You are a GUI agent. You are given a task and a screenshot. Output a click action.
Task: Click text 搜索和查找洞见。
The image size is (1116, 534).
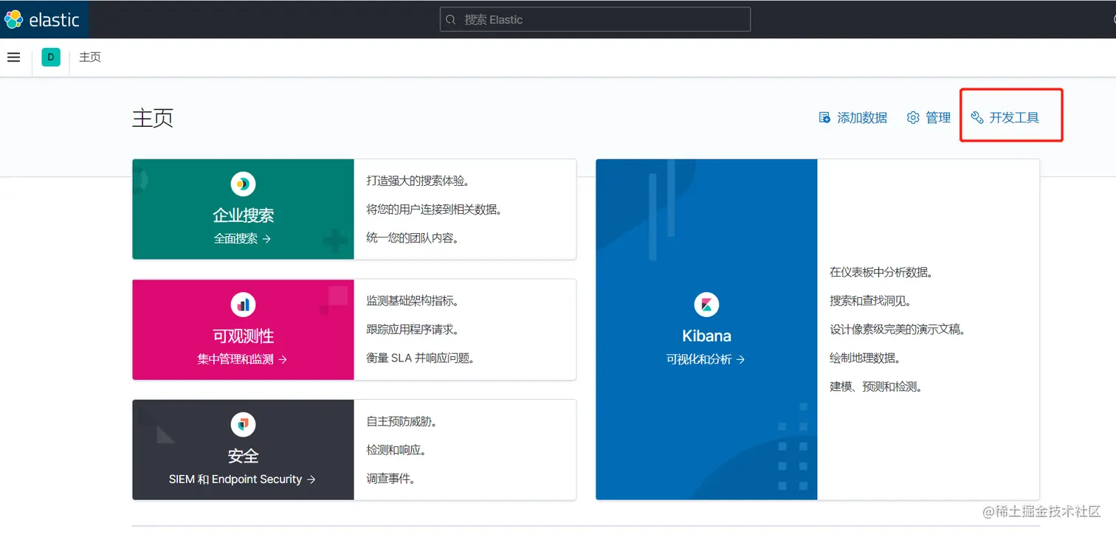871,301
